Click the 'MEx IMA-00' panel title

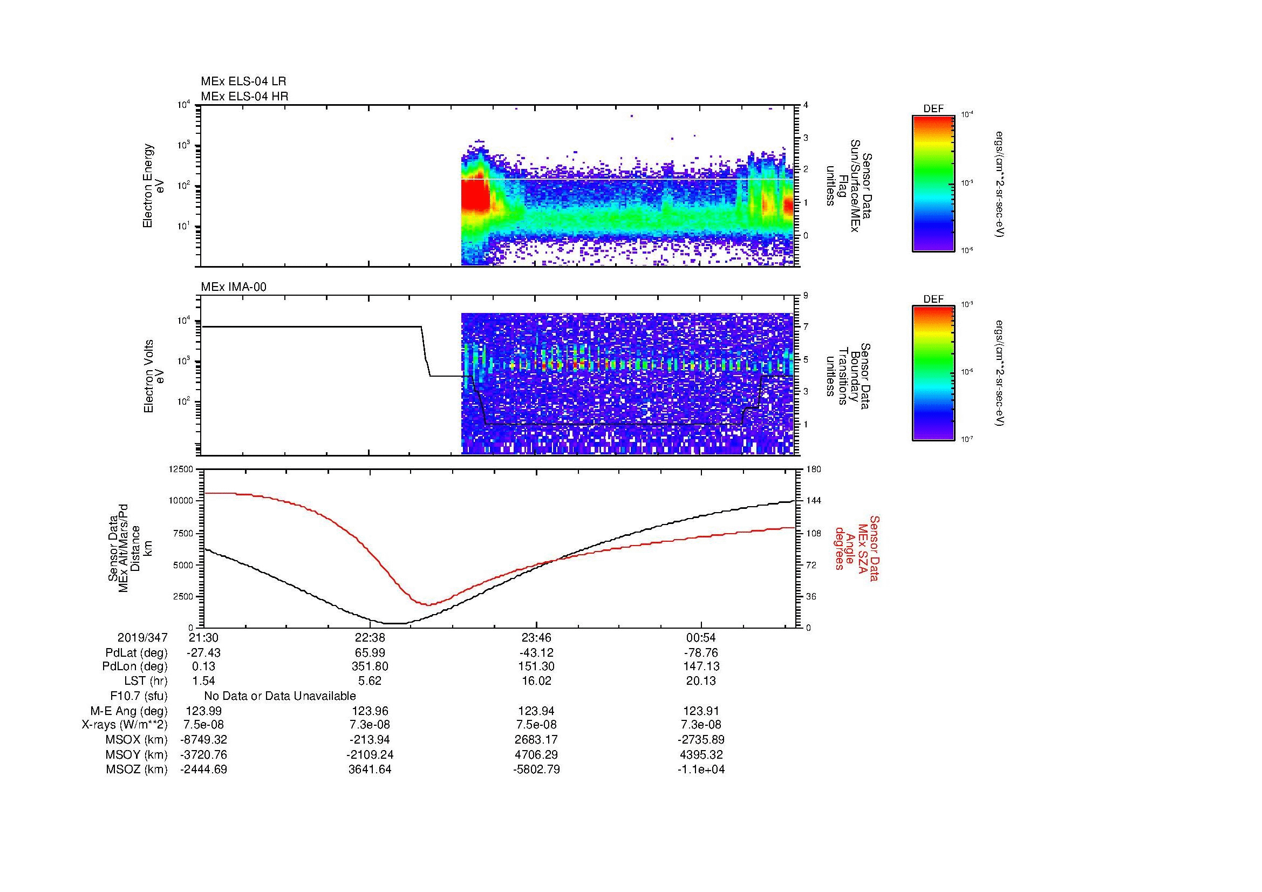233,287
